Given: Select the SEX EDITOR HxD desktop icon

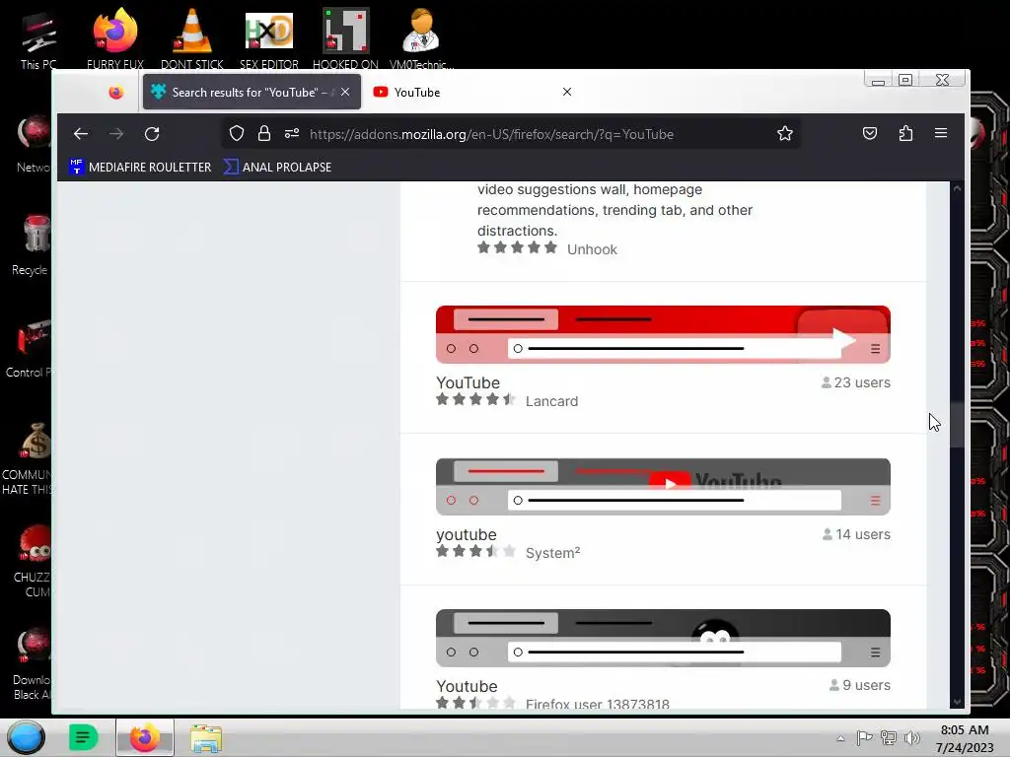Looking at the screenshot, I should (269, 38).
